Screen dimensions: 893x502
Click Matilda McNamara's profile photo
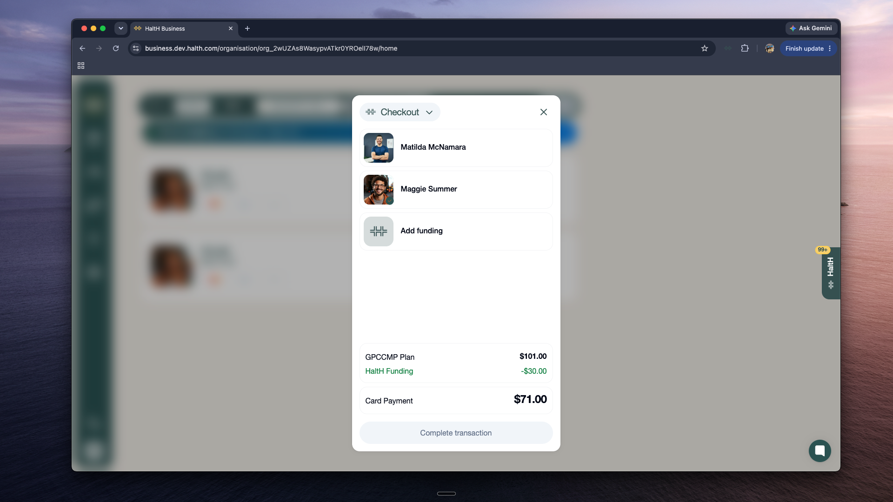(379, 148)
